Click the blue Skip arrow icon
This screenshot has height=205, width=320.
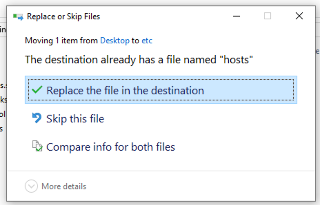[37, 118]
